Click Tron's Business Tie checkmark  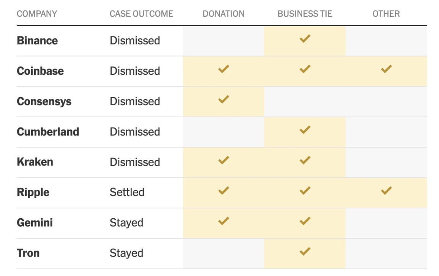305,251
